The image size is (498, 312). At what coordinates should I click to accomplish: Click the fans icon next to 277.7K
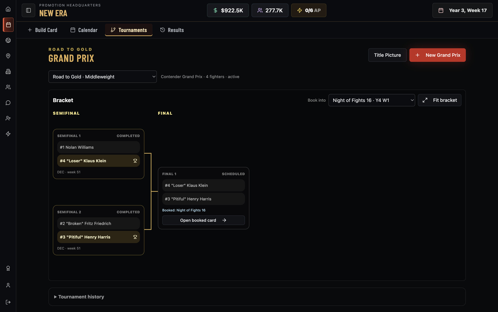(x=260, y=10)
